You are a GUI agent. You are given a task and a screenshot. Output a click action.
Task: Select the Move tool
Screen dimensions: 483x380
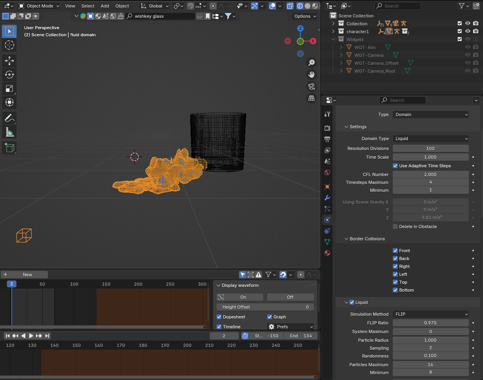[x=9, y=61]
